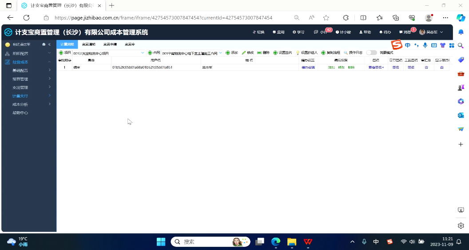Switch to the 计量流程 tab
The image size is (469, 250).
pyautogui.click(x=67, y=44)
